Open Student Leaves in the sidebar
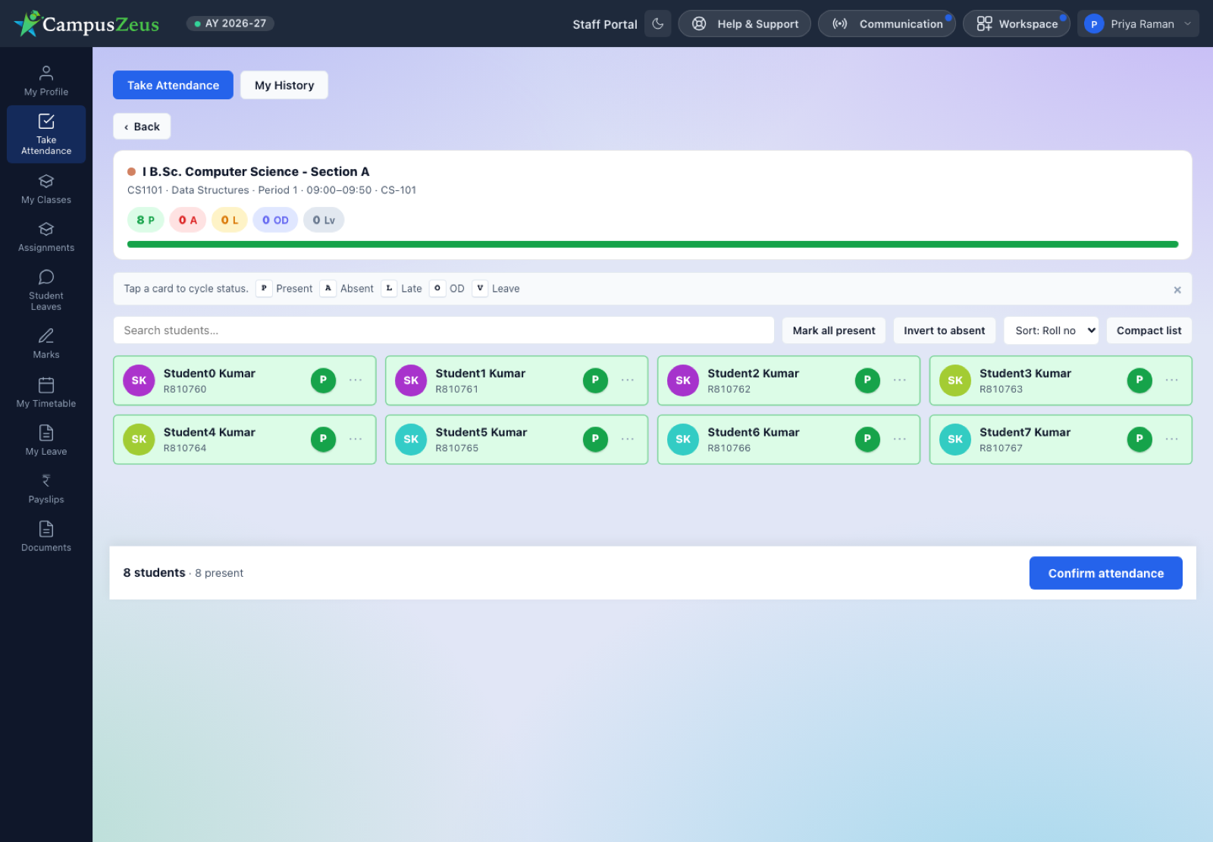This screenshot has height=842, width=1213. (x=46, y=290)
